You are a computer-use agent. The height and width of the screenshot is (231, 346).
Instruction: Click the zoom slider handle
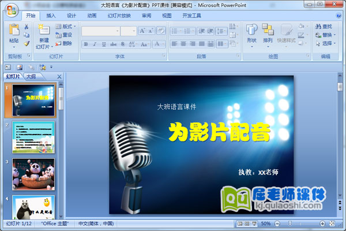[290, 223]
